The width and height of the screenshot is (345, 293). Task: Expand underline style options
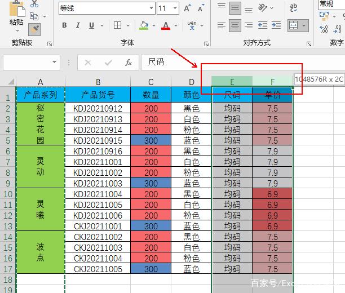(102, 25)
